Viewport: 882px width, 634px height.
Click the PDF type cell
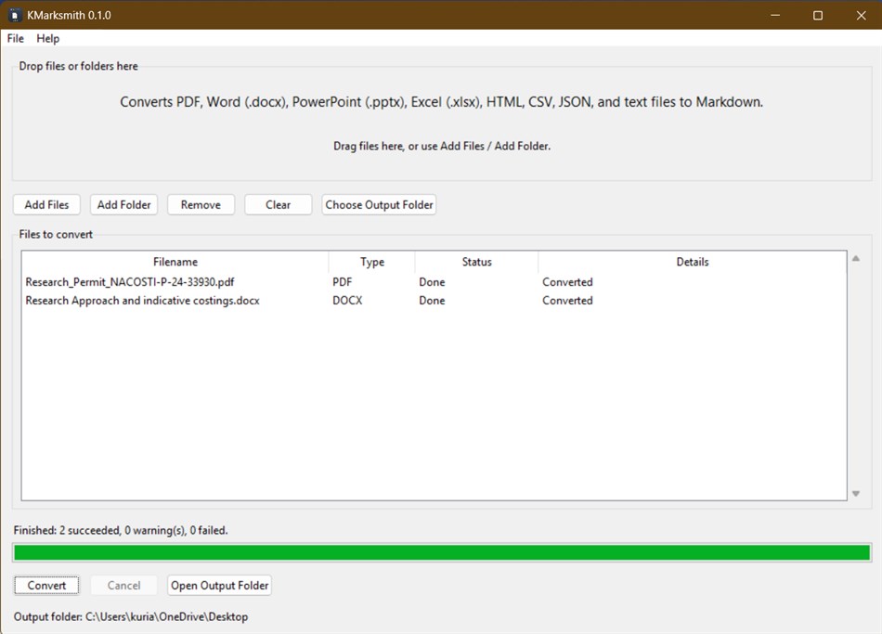[x=342, y=282]
